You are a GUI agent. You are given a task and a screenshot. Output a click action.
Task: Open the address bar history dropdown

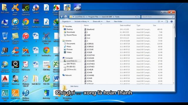click(136, 17)
